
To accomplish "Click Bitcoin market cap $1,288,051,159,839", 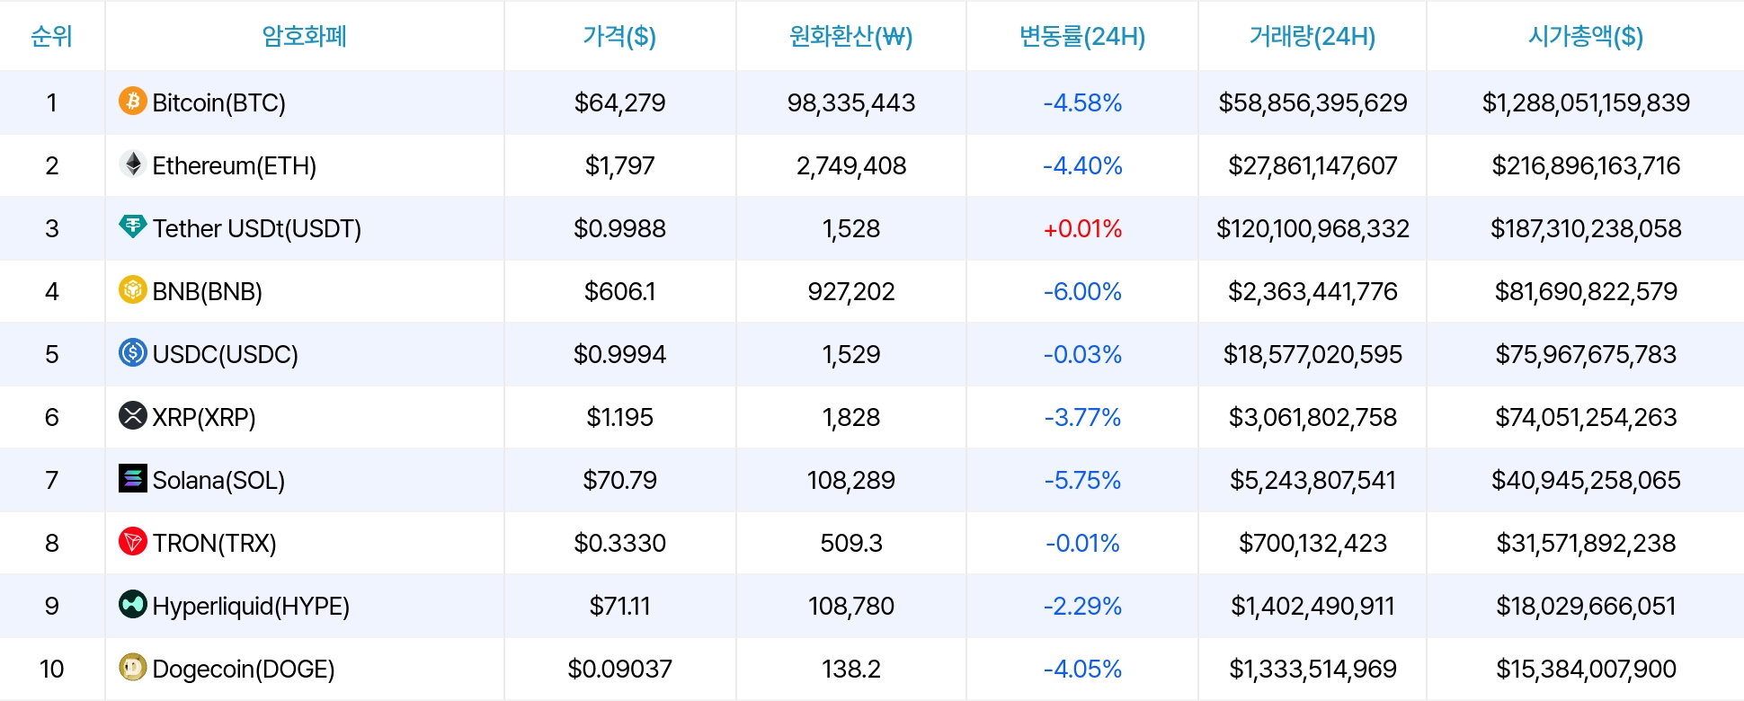I will [1586, 102].
